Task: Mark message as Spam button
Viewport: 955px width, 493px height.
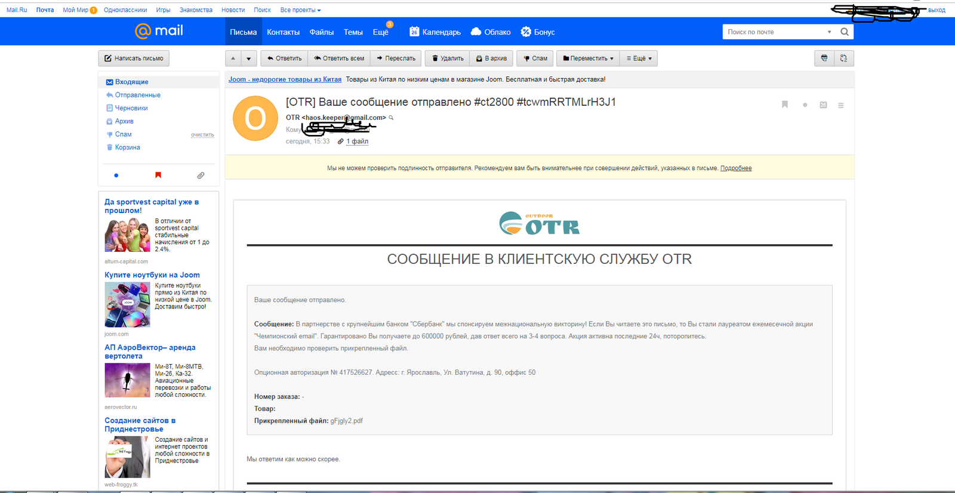Action: pyautogui.click(x=535, y=58)
